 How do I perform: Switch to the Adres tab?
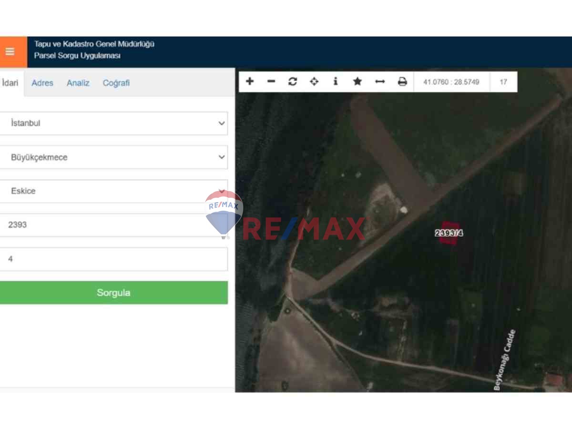pos(42,83)
